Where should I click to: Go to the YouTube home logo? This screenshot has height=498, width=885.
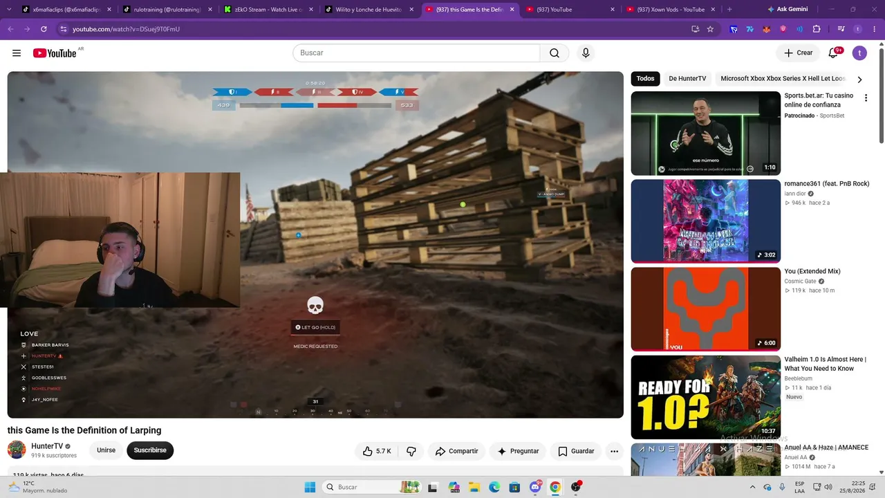(55, 53)
